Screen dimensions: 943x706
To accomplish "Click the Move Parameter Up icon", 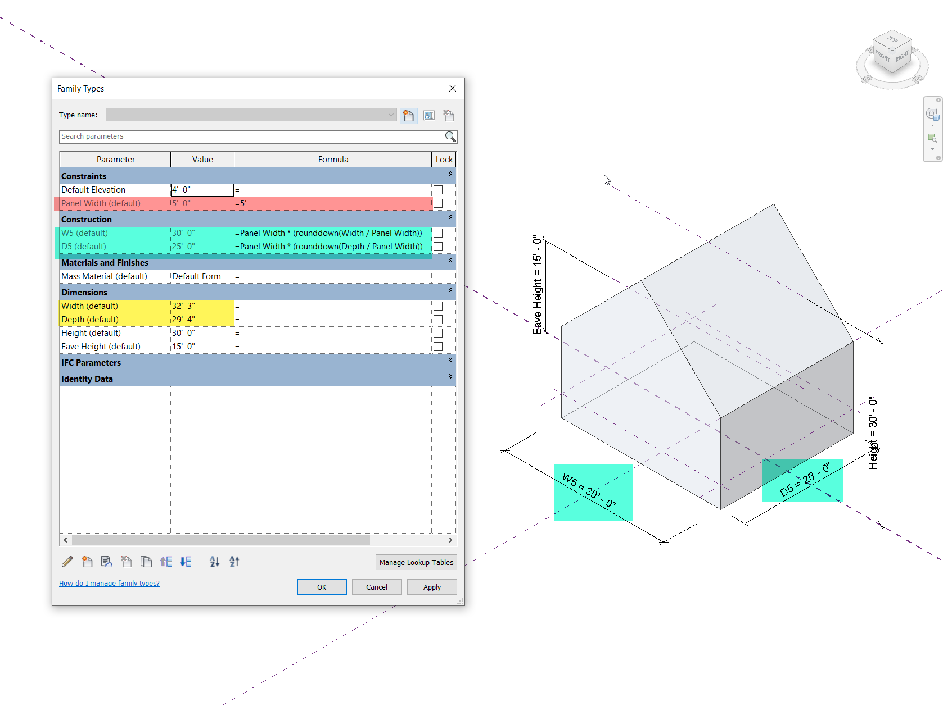I will pyautogui.click(x=166, y=561).
